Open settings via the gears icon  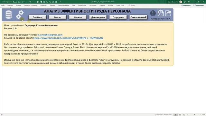tap(20, 15)
